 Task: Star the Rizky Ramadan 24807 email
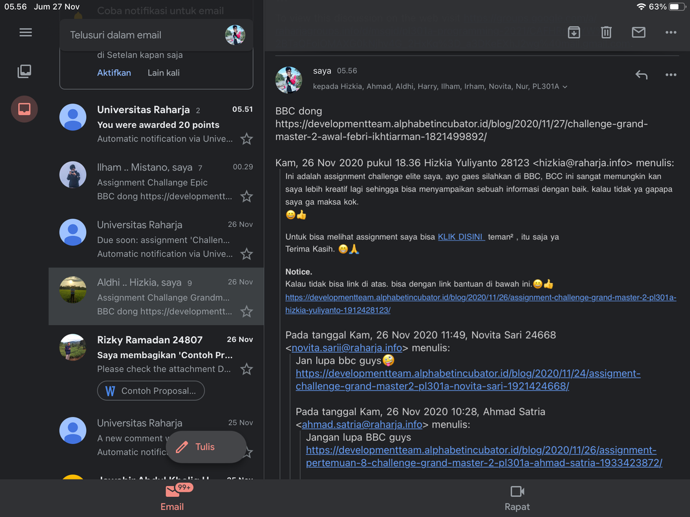pos(246,369)
